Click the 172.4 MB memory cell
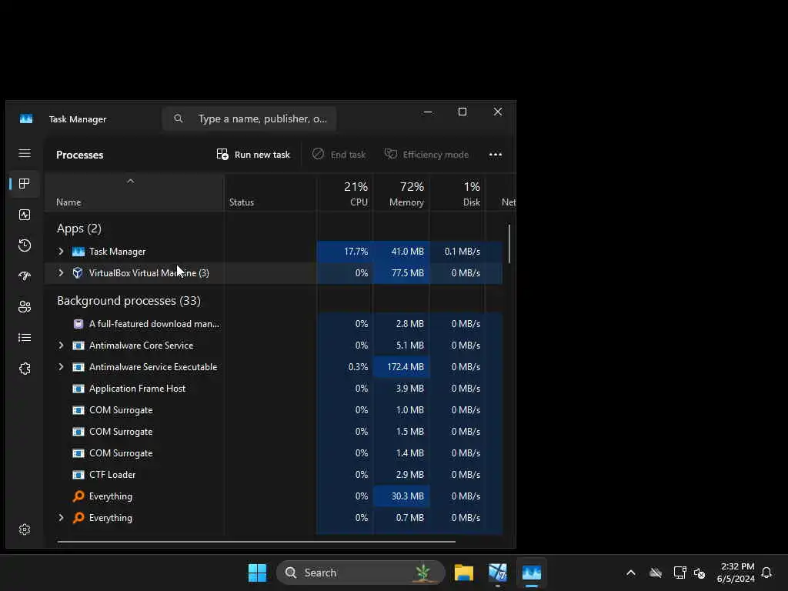Screen dimensions: 788x591 tap(401, 367)
